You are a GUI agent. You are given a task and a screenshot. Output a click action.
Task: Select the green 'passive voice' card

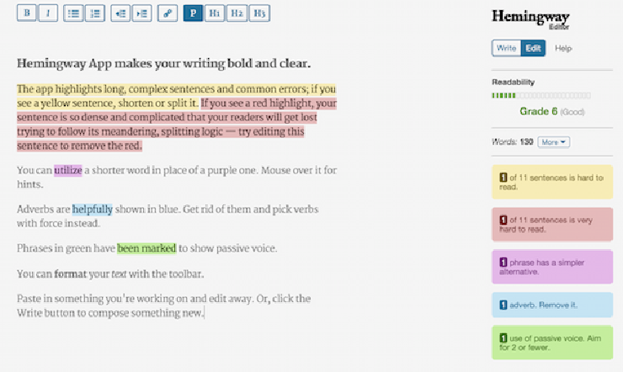552,343
